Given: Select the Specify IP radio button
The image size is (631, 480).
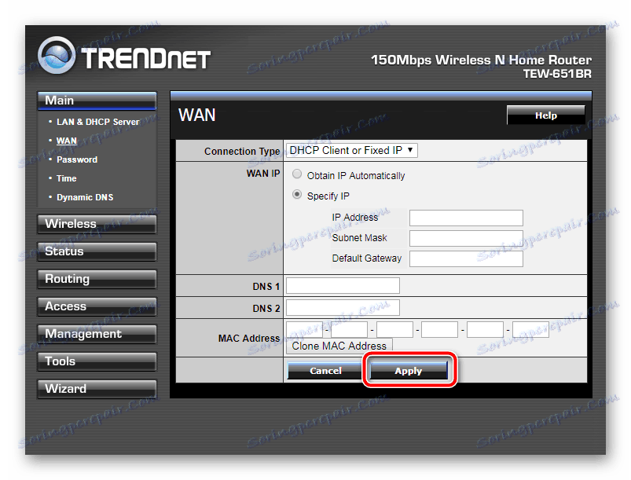Looking at the screenshot, I should 297,194.
